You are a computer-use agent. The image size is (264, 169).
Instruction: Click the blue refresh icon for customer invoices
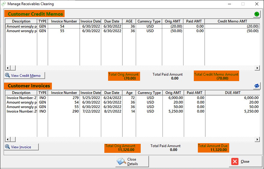click(x=257, y=86)
